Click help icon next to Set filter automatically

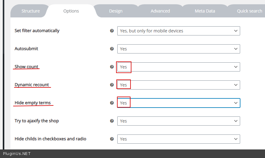click(x=112, y=31)
